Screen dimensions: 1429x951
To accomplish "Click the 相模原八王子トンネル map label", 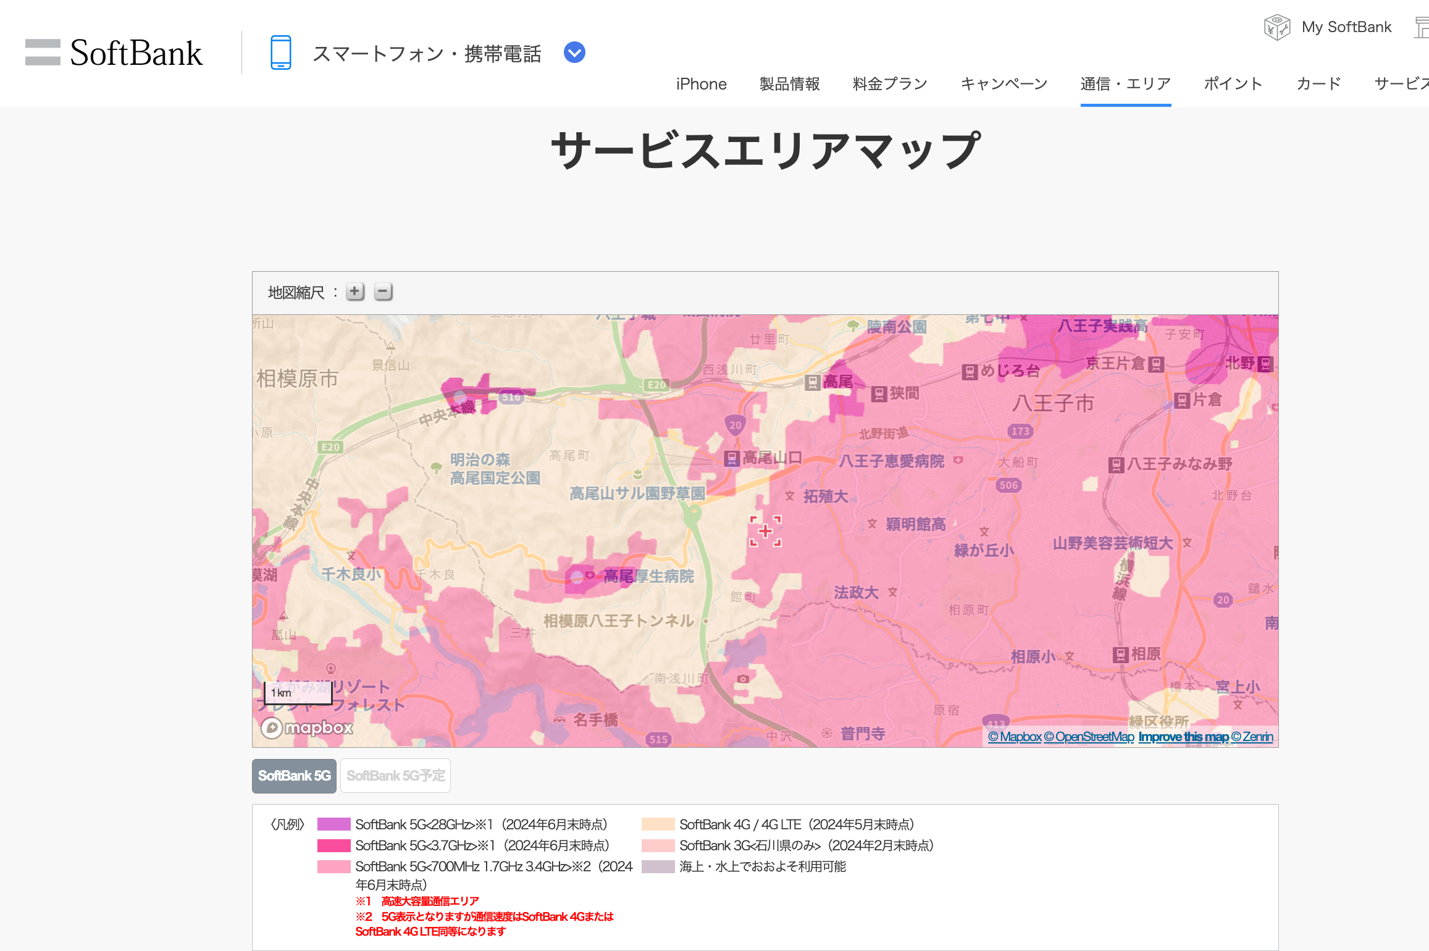I will pyautogui.click(x=619, y=621).
